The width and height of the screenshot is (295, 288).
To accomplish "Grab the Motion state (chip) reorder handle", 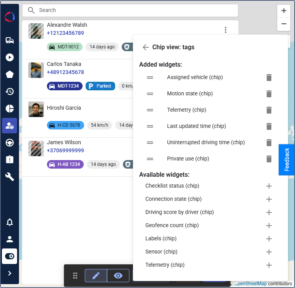I will [150, 93].
